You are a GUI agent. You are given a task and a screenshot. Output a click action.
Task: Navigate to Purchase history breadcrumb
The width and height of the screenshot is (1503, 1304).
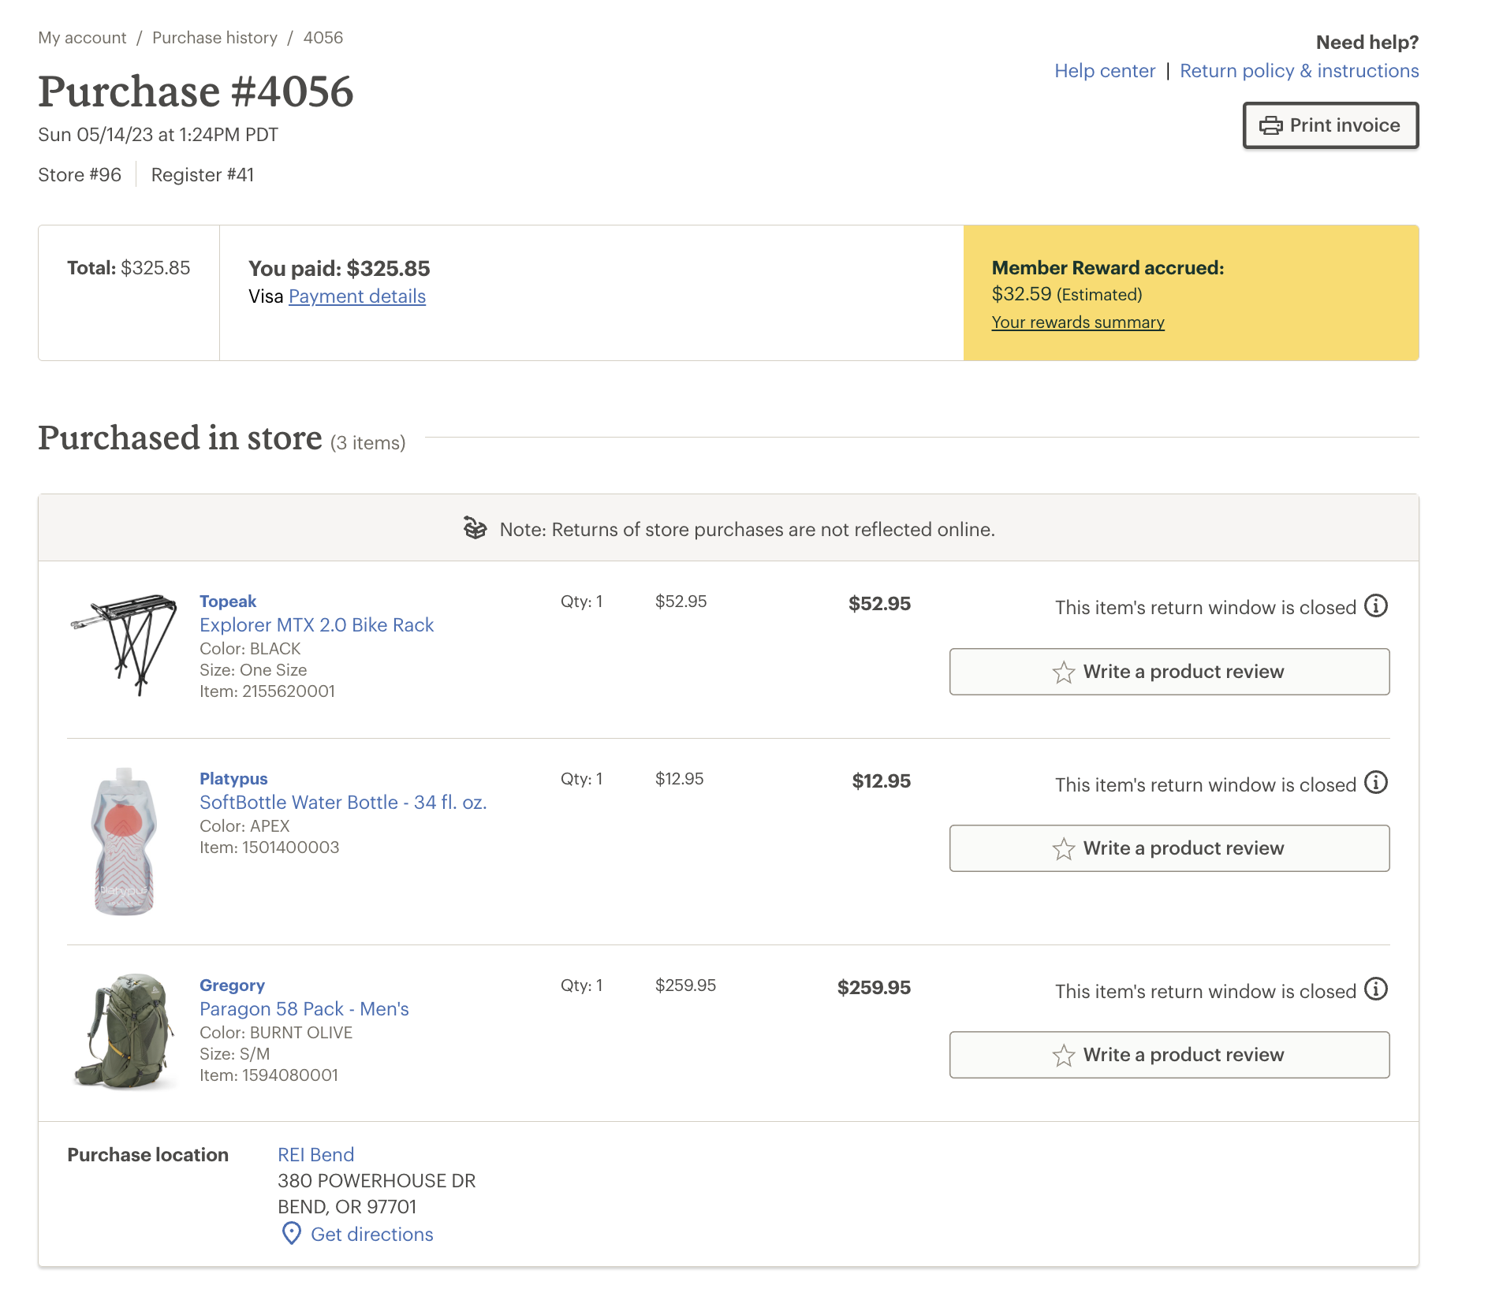214,38
